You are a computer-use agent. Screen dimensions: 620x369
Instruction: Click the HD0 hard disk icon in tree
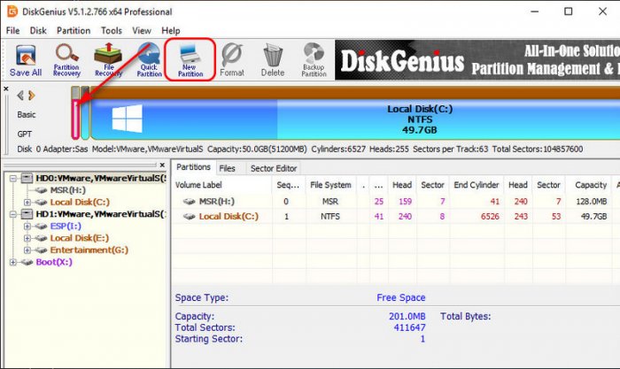click(x=27, y=178)
